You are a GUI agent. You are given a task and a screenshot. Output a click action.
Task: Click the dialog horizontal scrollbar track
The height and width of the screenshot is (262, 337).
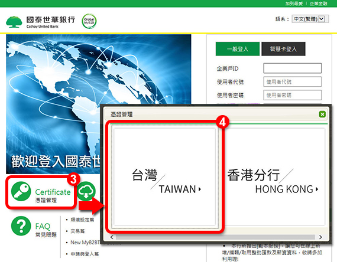[216, 237]
